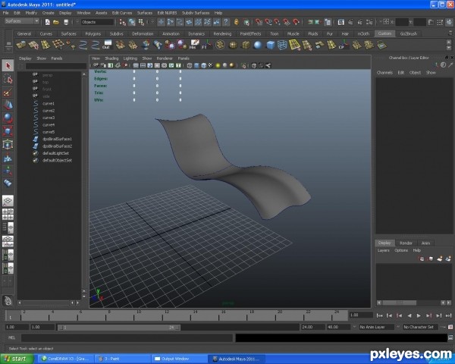
Task: Click the Hist shelf icon
Action: pyautogui.click(x=194, y=45)
